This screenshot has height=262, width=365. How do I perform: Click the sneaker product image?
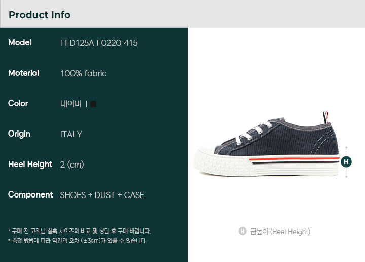point(266,144)
